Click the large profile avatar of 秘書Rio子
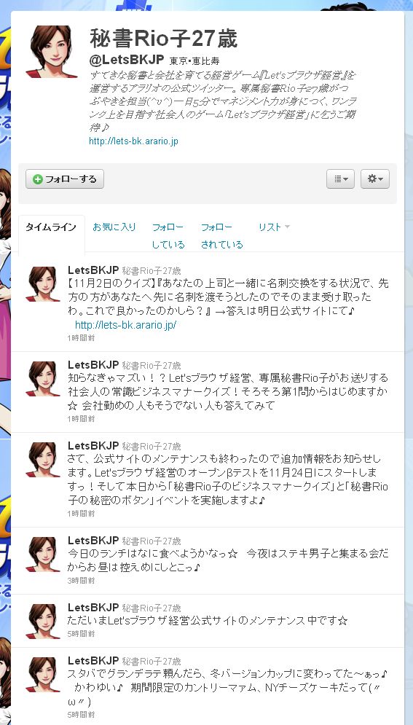 pos(51,51)
